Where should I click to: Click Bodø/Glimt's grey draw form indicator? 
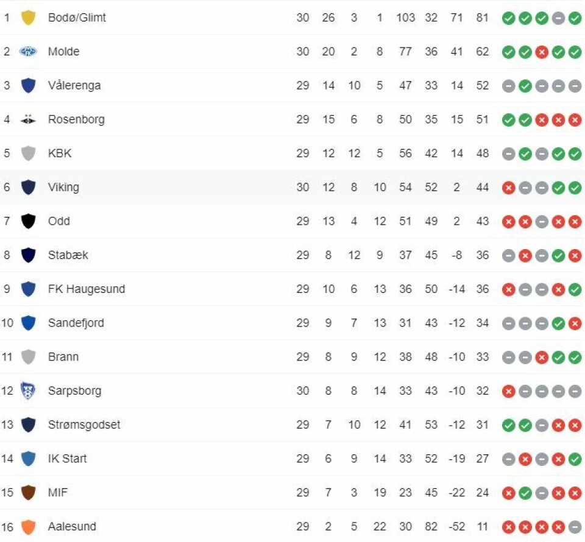(x=558, y=18)
